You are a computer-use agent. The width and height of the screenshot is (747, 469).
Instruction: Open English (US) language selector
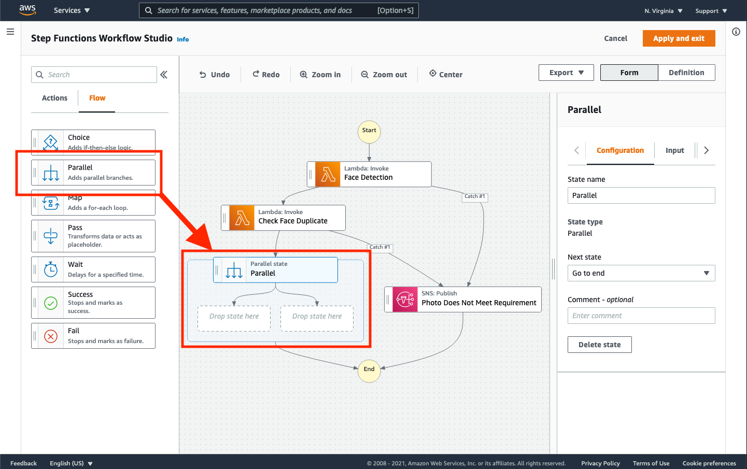[x=71, y=463]
